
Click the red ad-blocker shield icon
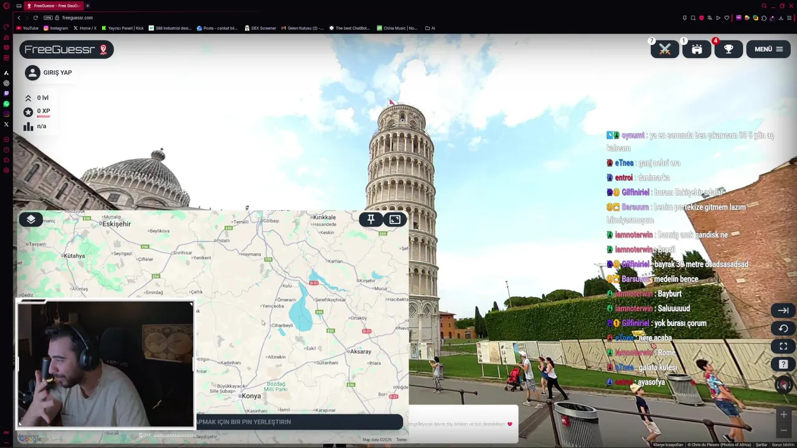(701, 17)
